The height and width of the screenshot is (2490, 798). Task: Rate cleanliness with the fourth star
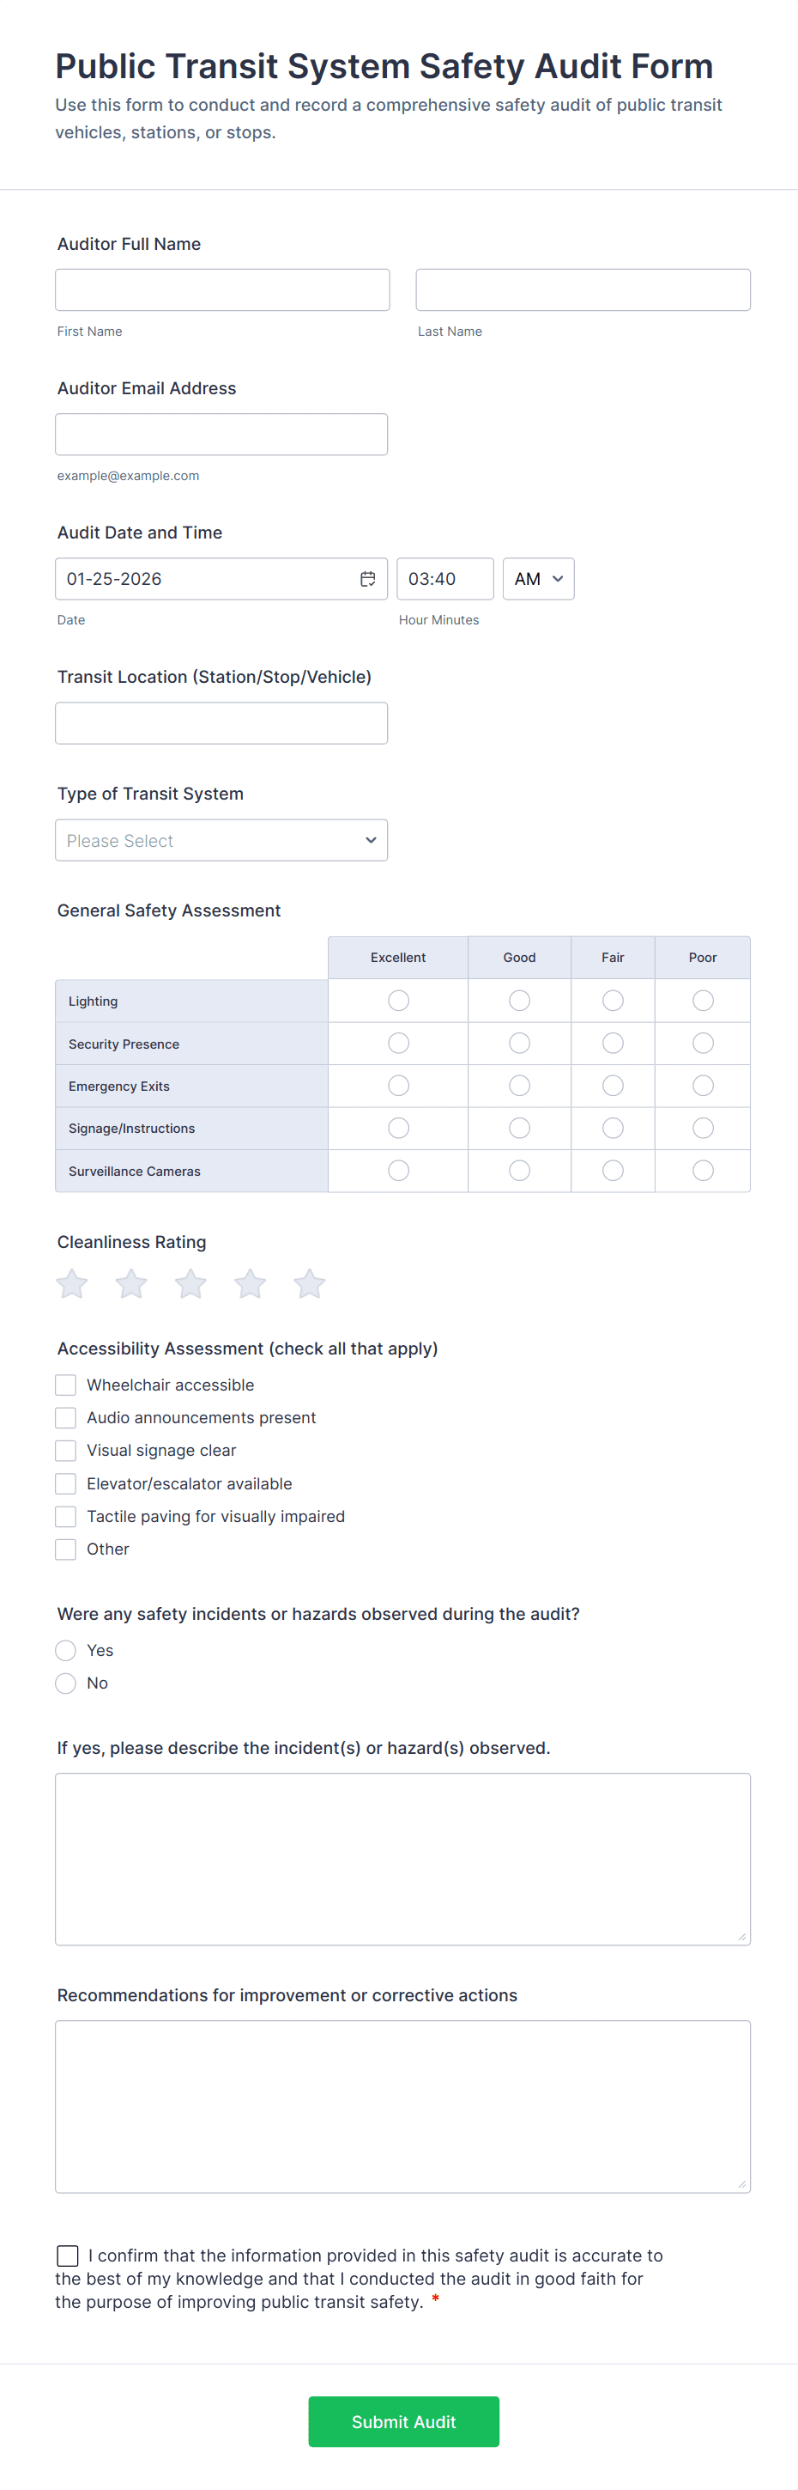coord(251,1284)
